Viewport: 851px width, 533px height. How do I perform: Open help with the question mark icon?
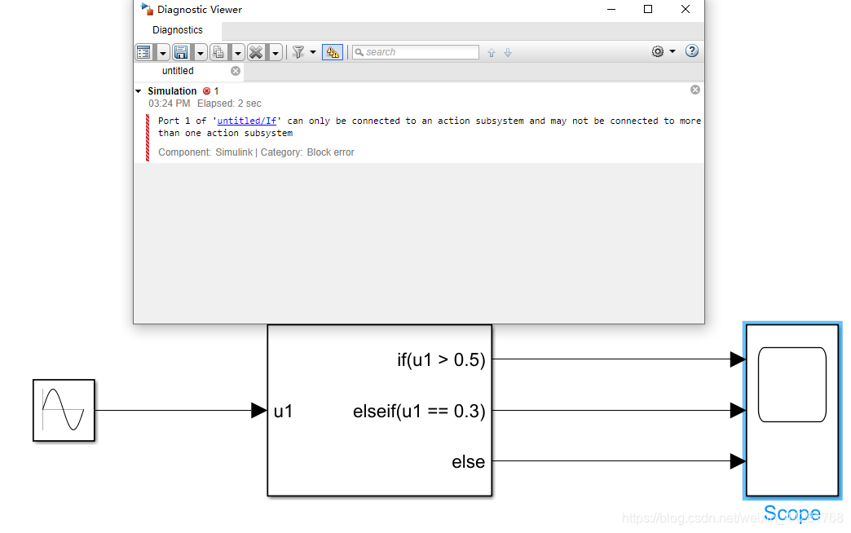pyautogui.click(x=691, y=51)
